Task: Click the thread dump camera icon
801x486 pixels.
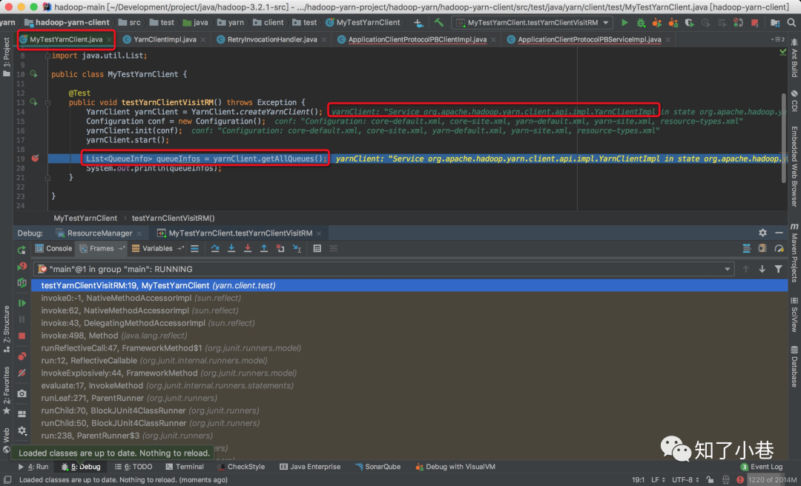Action: click(22, 393)
